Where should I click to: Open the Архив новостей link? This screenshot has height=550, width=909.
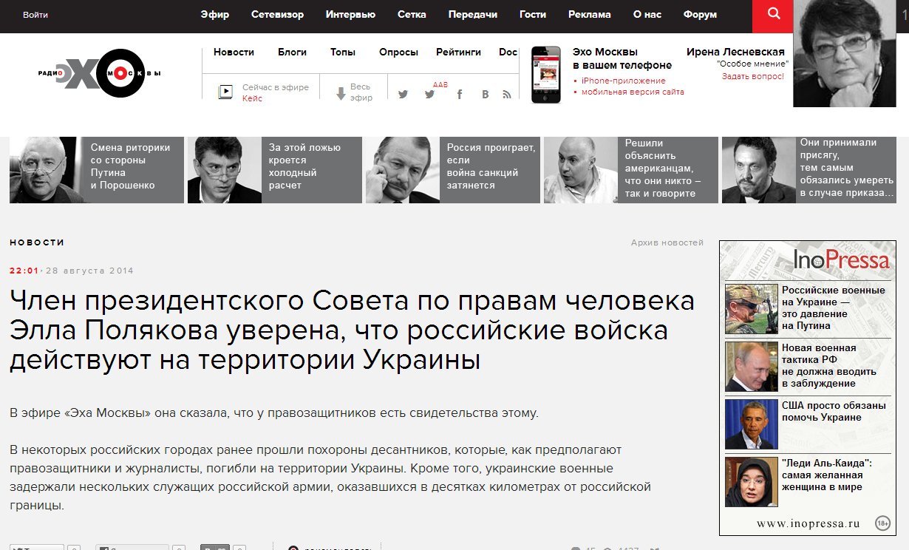click(x=667, y=242)
